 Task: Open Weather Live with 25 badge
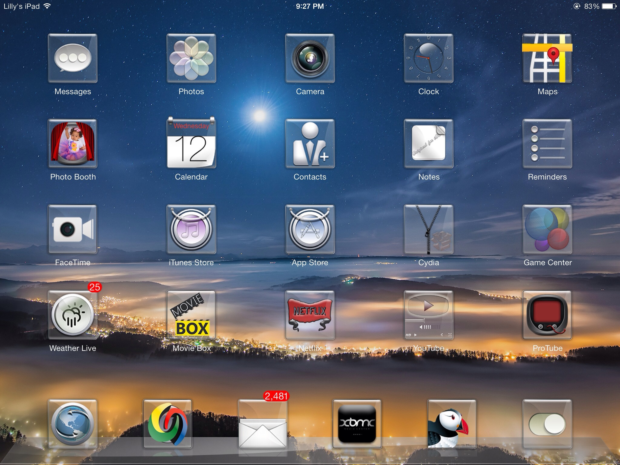tap(73, 315)
